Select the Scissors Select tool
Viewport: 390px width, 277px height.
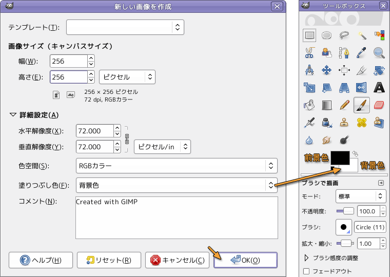pyautogui.click(x=309, y=53)
